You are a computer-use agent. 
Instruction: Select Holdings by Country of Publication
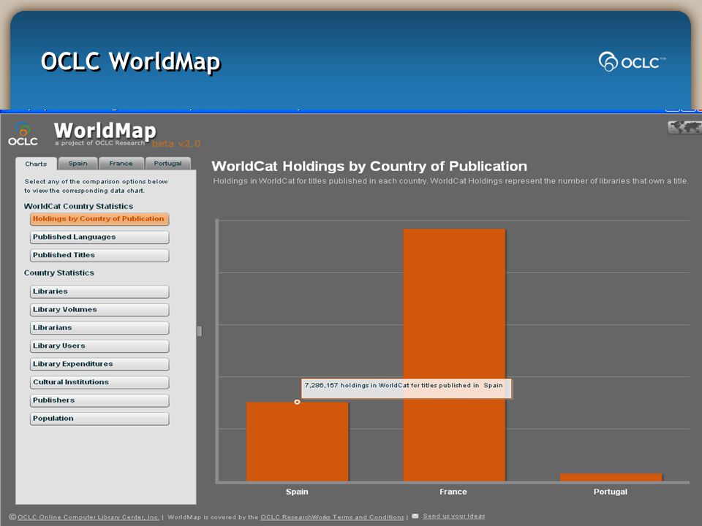pyautogui.click(x=99, y=218)
